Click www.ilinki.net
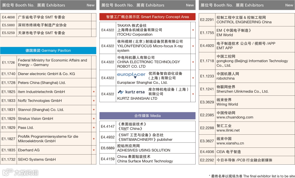This screenshot has width=295, height=178. pos(228,130)
